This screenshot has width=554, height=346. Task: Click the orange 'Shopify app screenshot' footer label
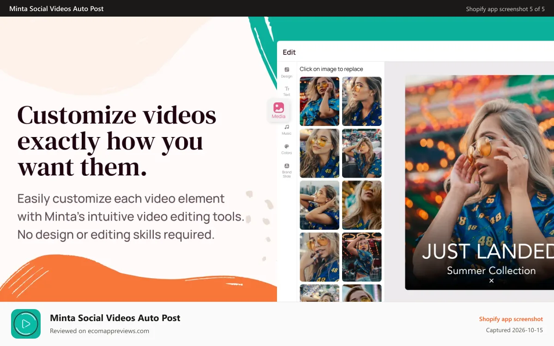coord(511,319)
